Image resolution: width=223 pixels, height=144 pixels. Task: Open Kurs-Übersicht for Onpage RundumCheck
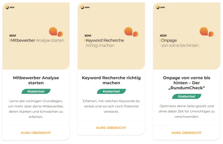(x=186, y=133)
